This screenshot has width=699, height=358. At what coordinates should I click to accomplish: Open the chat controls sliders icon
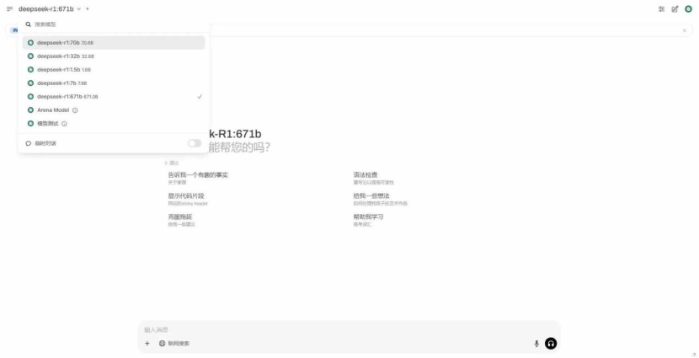click(662, 9)
